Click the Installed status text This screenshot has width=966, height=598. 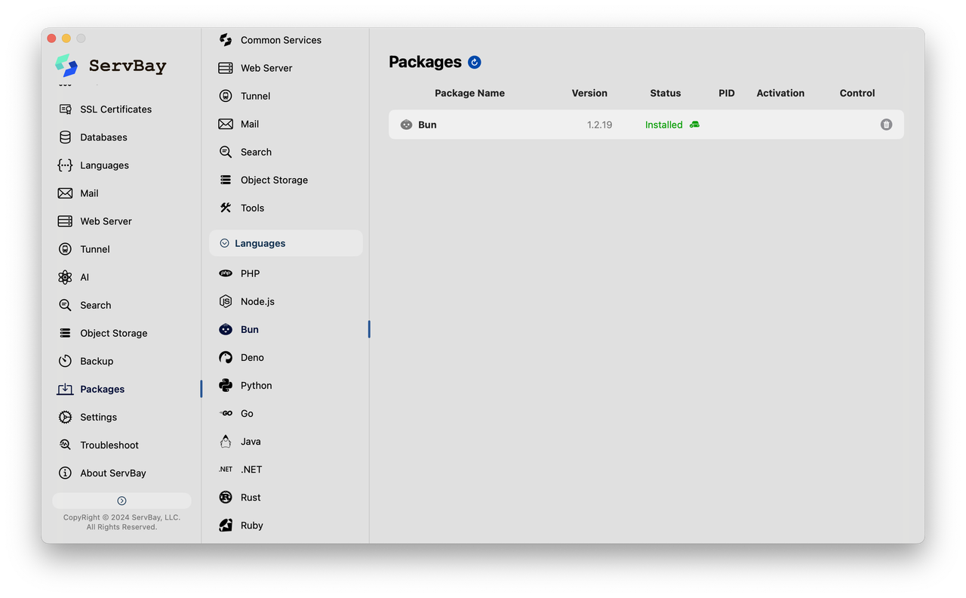tap(663, 125)
